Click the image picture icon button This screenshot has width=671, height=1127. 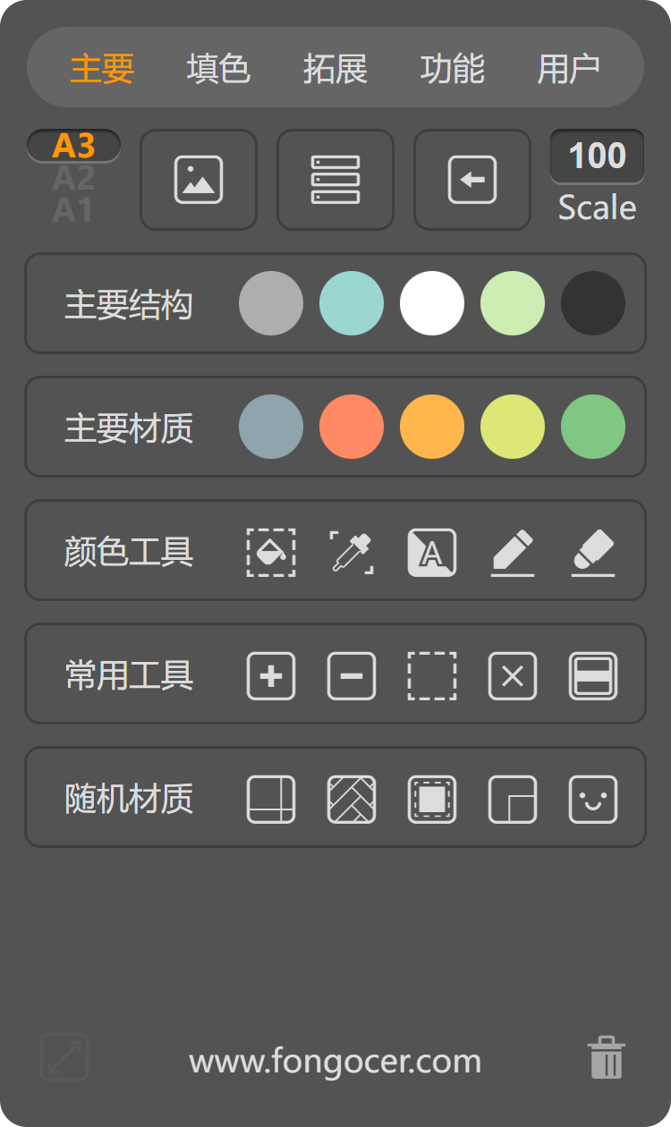pos(199,180)
